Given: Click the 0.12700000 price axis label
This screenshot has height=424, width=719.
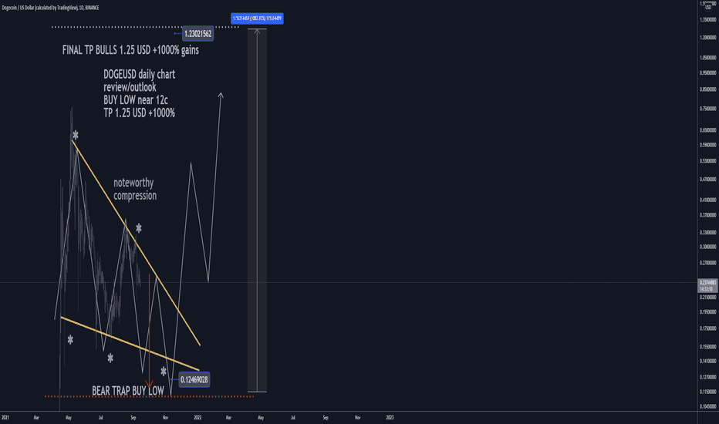Looking at the screenshot, I should point(708,377).
